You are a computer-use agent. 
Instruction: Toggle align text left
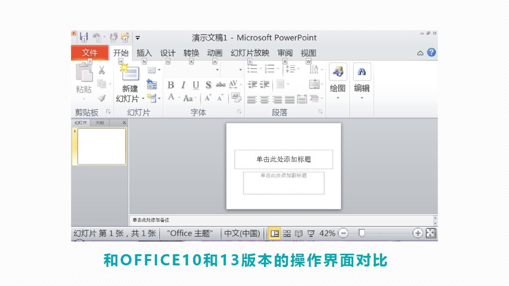tap(252, 99)
